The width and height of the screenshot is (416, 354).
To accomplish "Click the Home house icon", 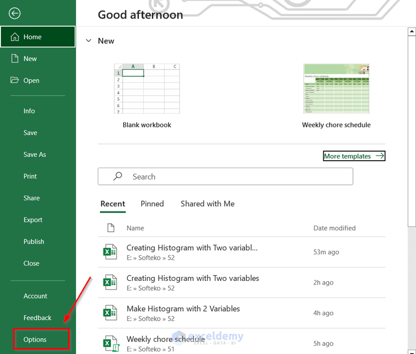I will [15, 37].
